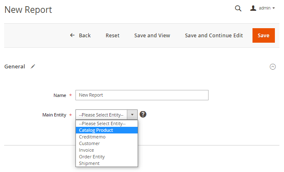This screenshot has height=172, width=284.
Task: Choose Order Entity from the list
Action: tap(92, 157)
